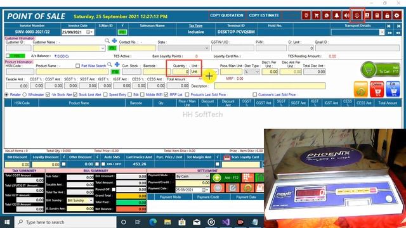This screenshot has height=228, width=406.
Task: Add new customer with blue plus icon
Action: tap(114, 41)
